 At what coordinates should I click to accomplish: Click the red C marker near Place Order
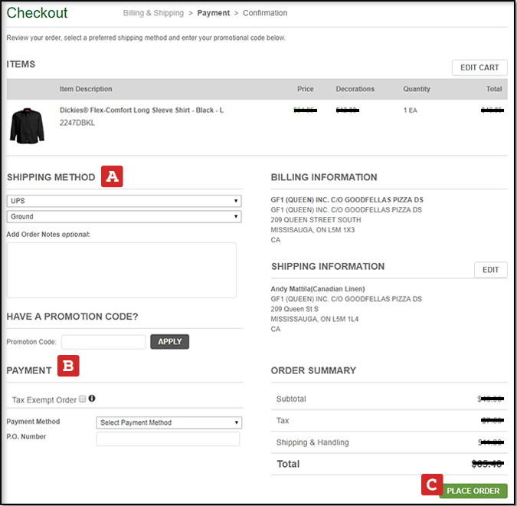click(432, 485)
